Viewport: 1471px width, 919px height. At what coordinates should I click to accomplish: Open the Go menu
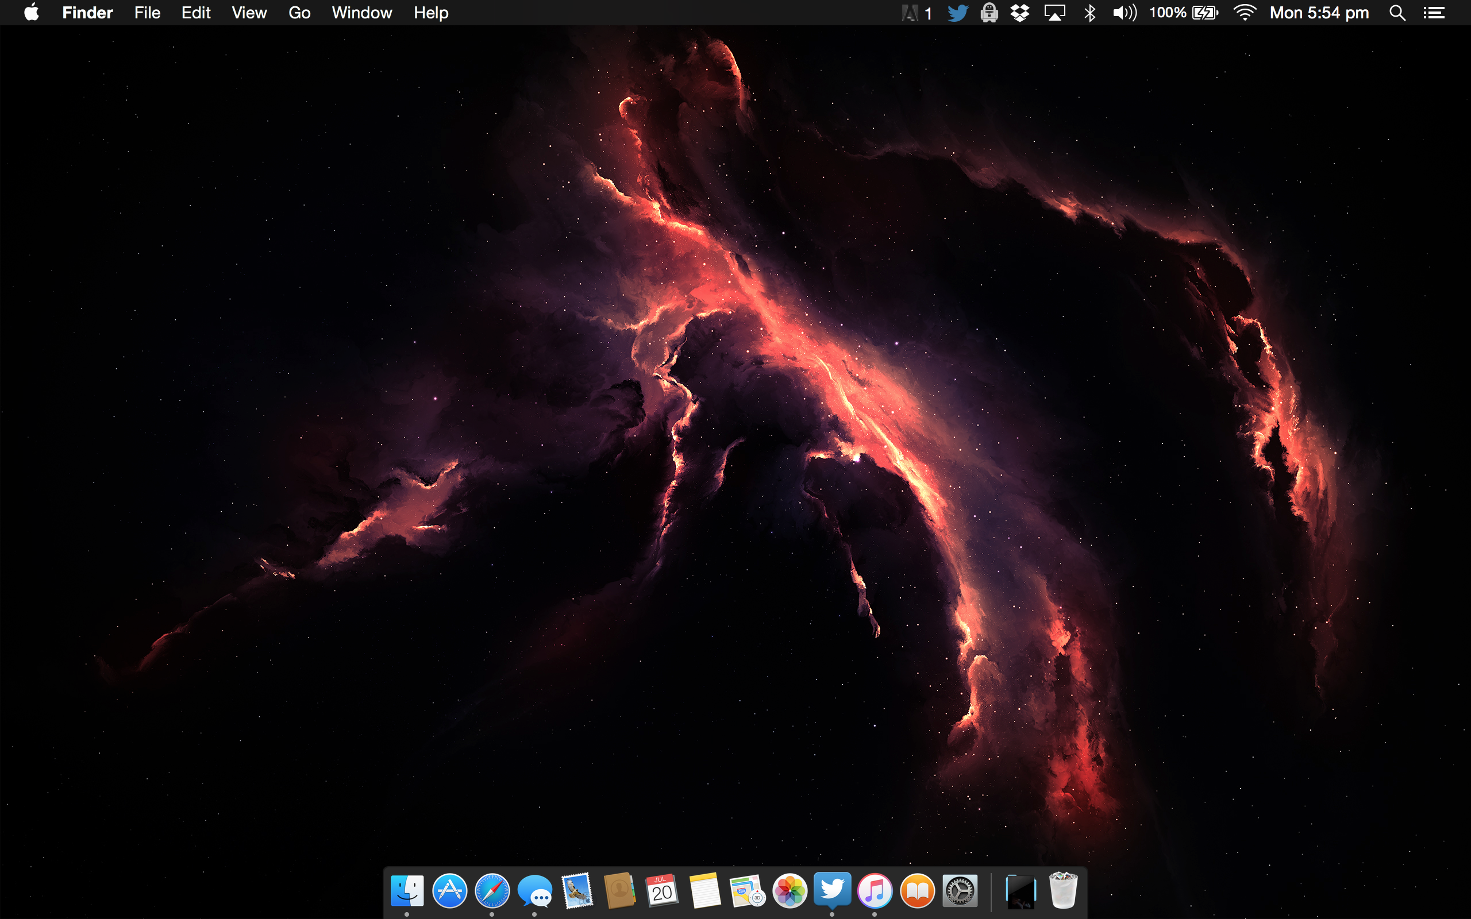click(x=299, y=13)
